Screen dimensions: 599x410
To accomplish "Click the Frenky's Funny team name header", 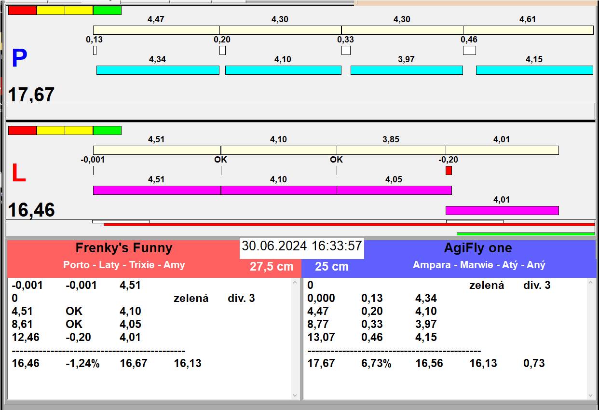I will [124, 248].
